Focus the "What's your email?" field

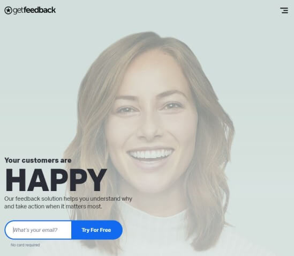click(x=38, y=230)
